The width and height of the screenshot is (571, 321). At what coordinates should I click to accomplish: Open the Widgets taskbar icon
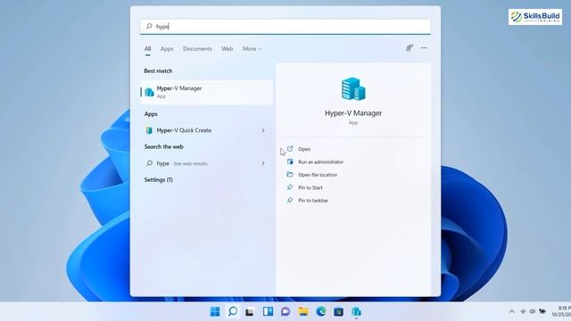[x=268, y=311]
